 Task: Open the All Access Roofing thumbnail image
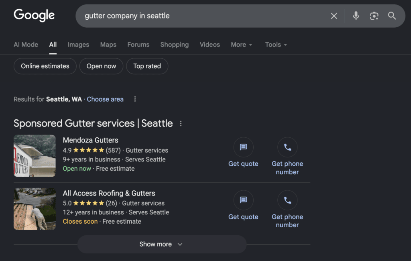click(35, 209)
